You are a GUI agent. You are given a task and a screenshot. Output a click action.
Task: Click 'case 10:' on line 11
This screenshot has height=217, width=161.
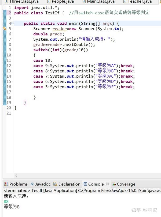[x=43, y=60]
